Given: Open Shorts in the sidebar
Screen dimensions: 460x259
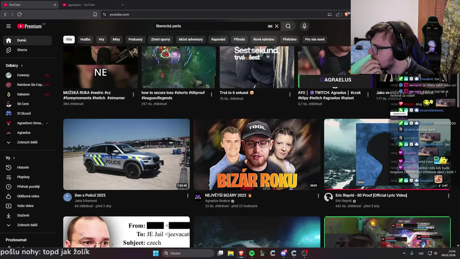Looking at the screenshot, I should pos(27,50).
